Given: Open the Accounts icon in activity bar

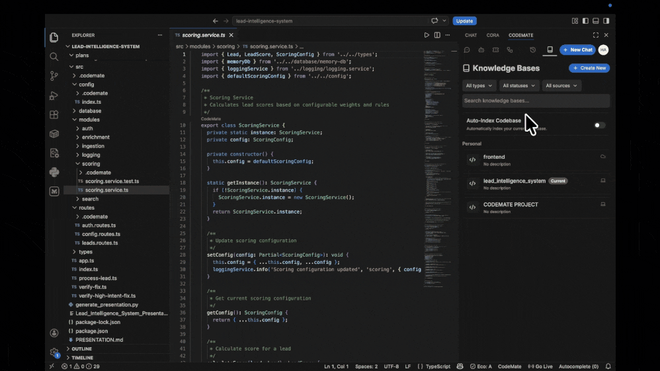Looking at the screenshot, I should click(x=54, y=333).
